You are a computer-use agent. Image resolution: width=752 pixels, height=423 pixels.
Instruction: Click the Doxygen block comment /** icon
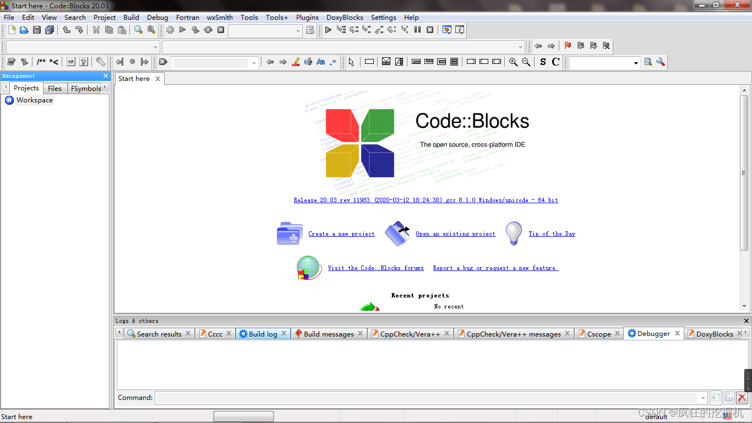[41, 62]
